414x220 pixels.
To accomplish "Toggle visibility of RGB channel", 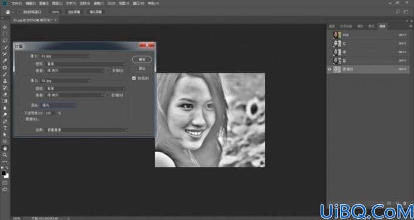I will click(x=329, y=35).
